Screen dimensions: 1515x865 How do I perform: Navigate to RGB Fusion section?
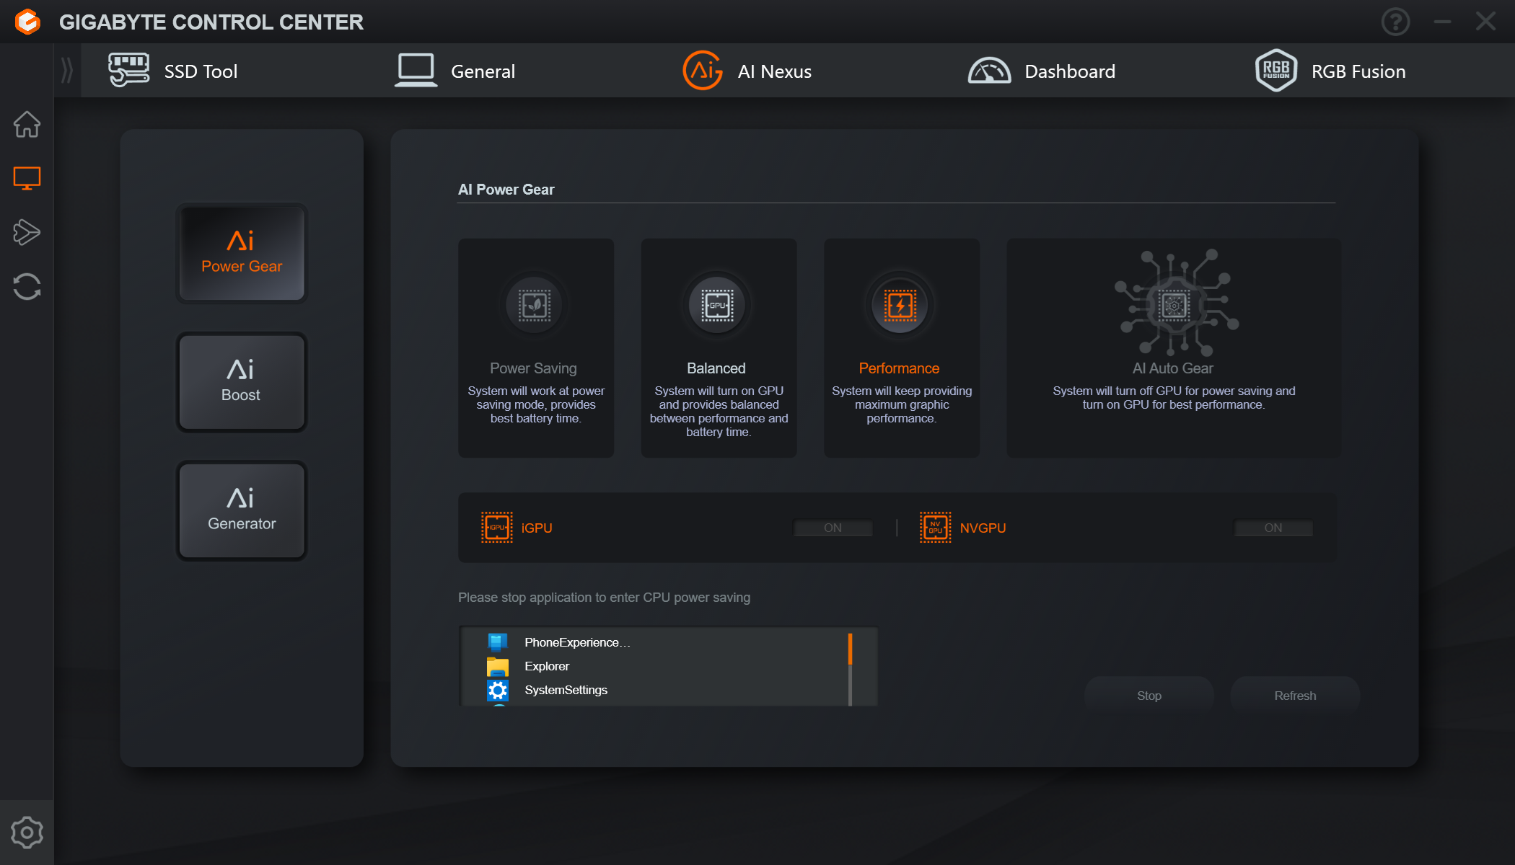click(x=1333, y=71)
